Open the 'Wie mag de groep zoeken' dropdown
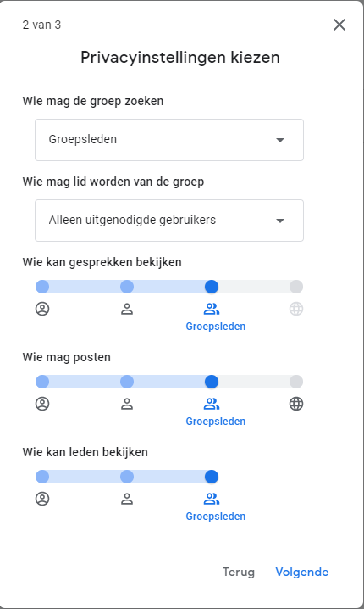This screenshot has height=609, width=364. [x=169, y=140]
